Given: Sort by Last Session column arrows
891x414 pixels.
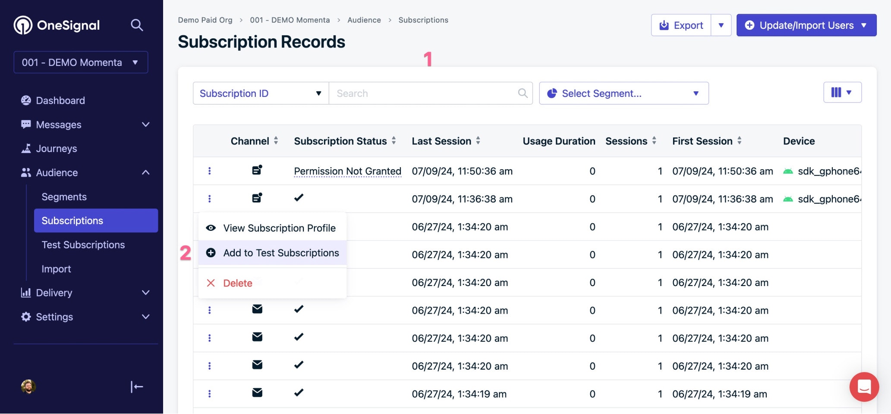Looking at the screenshot, I should 478,140.
